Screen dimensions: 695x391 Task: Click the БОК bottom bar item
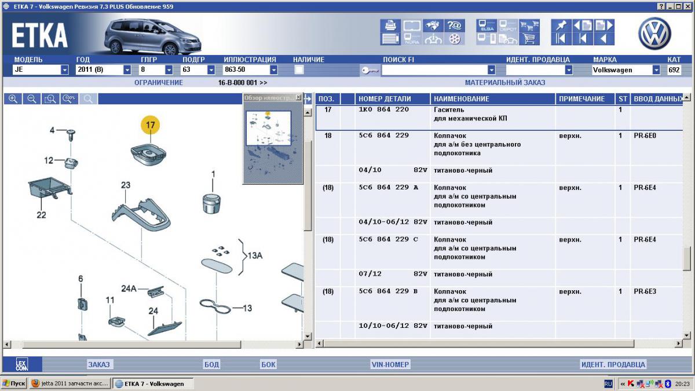268,364
